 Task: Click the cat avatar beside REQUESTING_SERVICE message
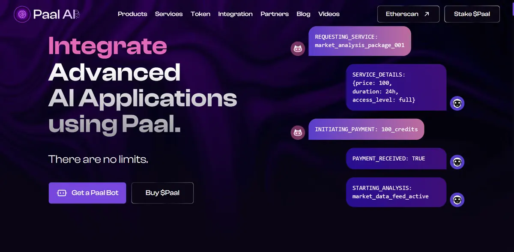point(298,49)
